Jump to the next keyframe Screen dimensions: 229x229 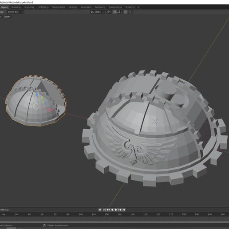(120, 210)
